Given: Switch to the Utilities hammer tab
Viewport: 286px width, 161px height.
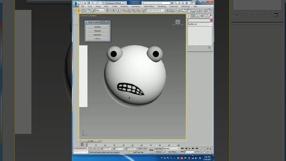Looking at the screenshot, I should point(210,16).
